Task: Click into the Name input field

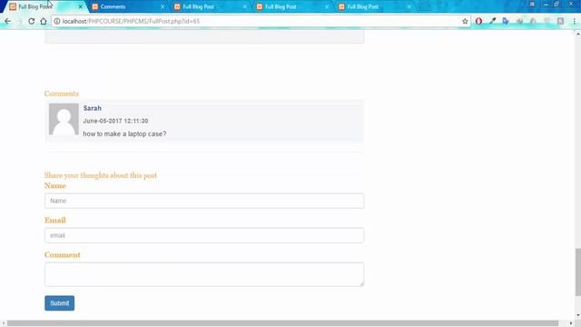Action: pyautogui.click(x=204, y=201)
